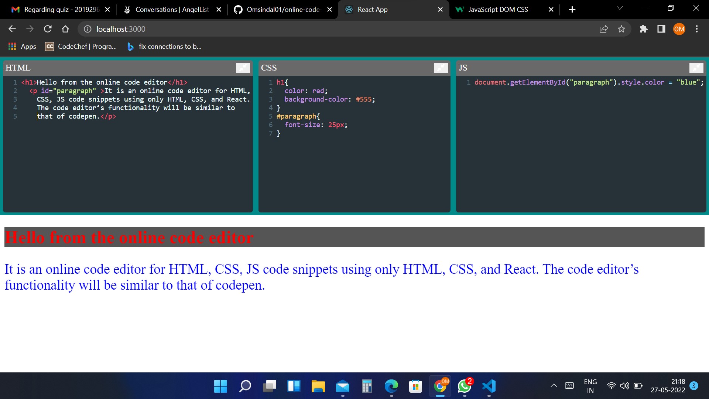Viewport: 709px width, 399px height.
Task: Open Calculator from taskbar
Action: (x=367, y=386)
